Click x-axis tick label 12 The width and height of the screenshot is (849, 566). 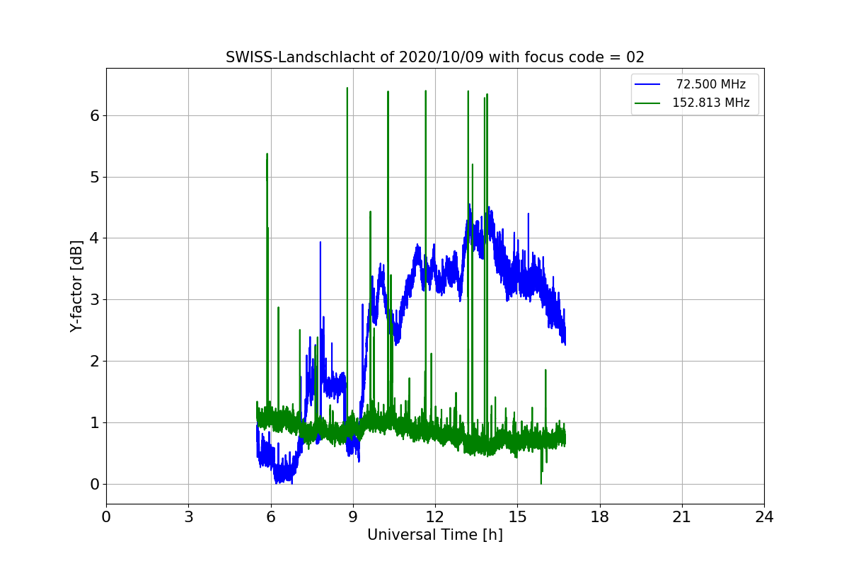[435, 517]
